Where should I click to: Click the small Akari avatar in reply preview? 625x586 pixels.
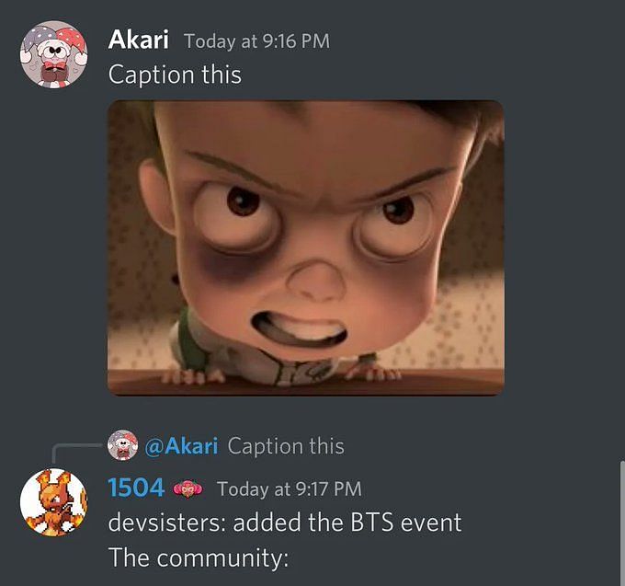[x=122, y=445]
